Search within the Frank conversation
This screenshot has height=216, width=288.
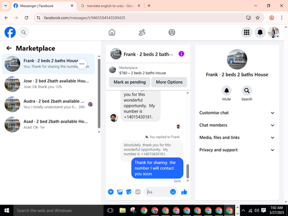[247, 90]
